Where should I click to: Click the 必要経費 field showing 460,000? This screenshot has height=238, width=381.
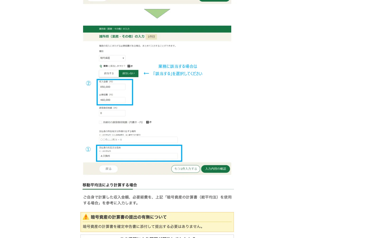click(112, 100)
